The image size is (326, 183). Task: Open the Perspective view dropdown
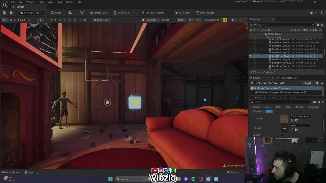tap(151, 20)
